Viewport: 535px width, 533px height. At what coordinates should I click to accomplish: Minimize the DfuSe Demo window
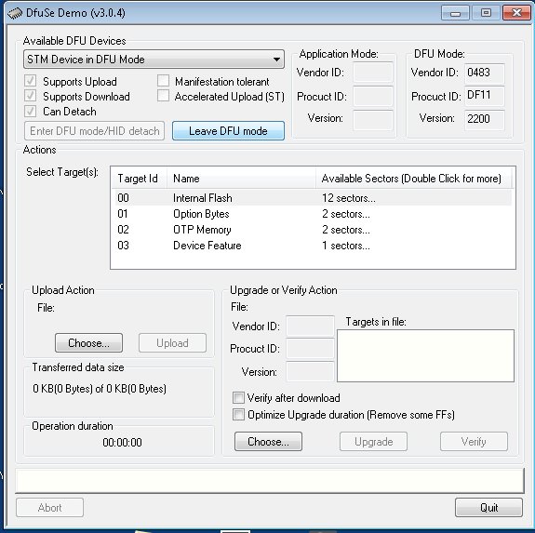tap(456, 13)
